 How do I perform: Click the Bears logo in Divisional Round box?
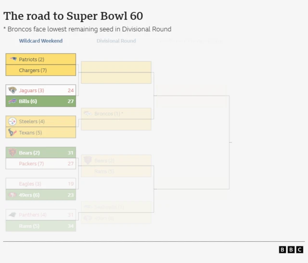[88, 160]
